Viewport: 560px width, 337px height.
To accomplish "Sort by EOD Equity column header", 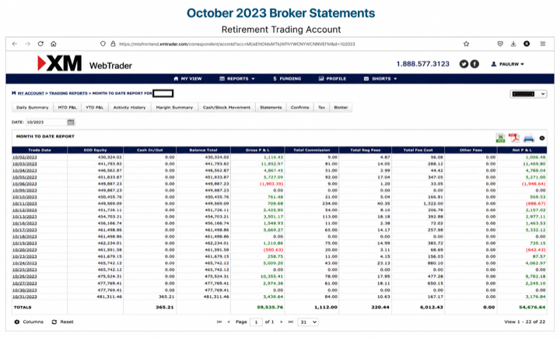I will coord(96,150).
